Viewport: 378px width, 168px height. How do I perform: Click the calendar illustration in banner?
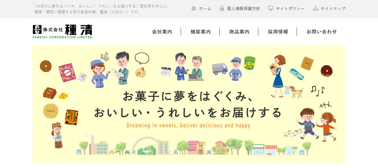point(166,72)
